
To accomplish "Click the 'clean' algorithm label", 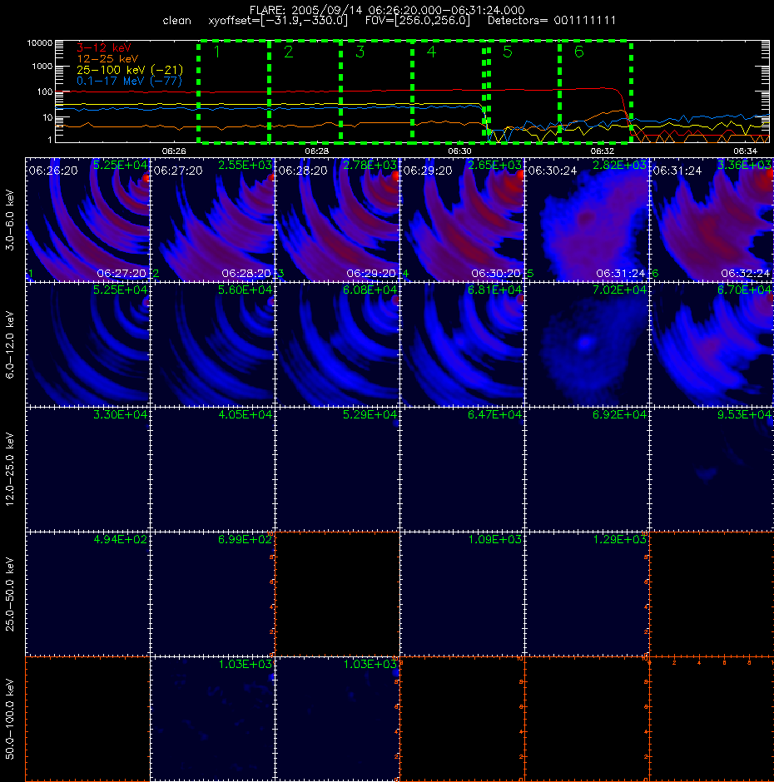I will pyautogui.click(x=177, y=21).
